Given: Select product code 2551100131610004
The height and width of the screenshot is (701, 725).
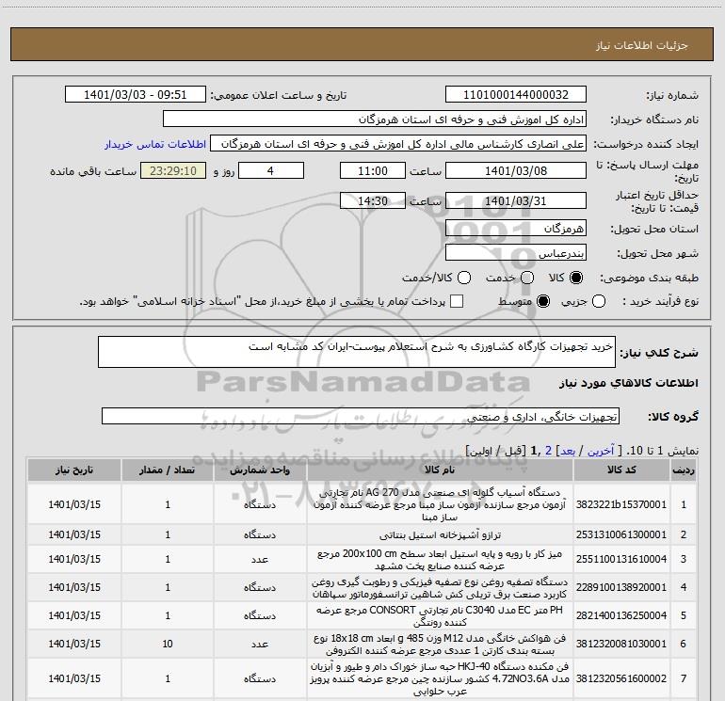Looking at the screenshot, I should 621,559.
